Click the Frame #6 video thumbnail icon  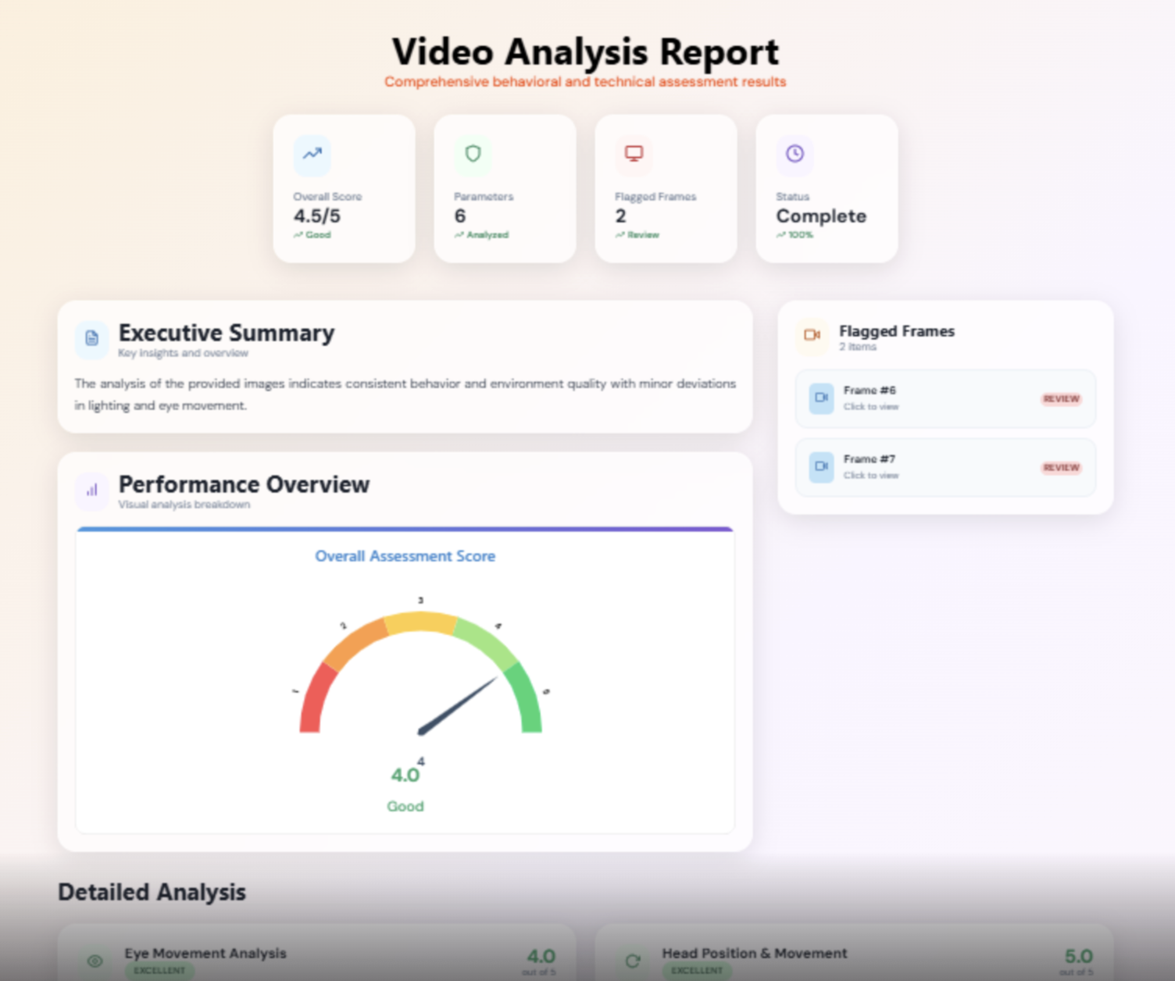(x=820, y=398)
